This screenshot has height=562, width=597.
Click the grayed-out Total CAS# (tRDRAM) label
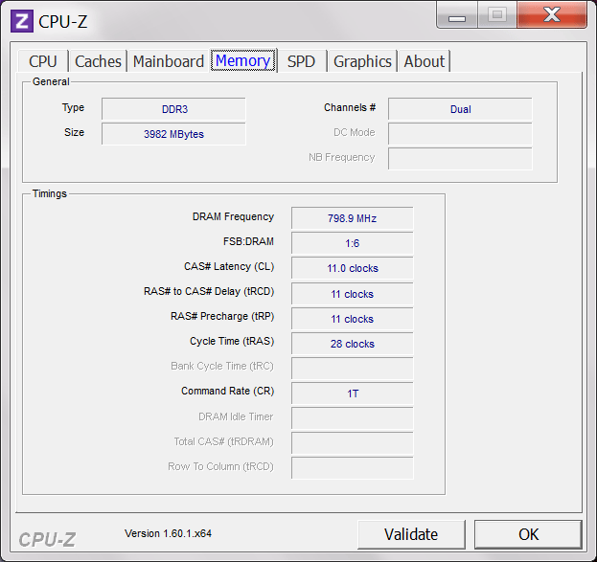click(223, 441)
